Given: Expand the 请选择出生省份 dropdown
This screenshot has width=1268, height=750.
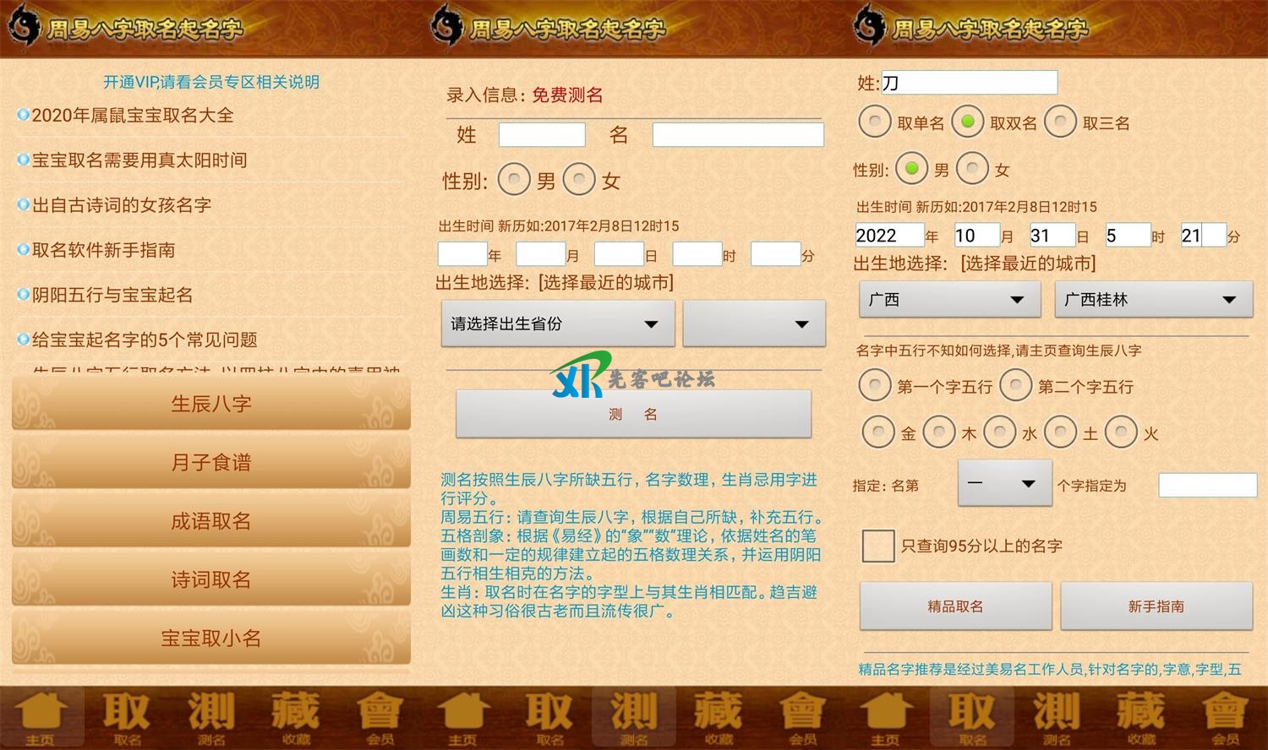Looking at the screenshot, I should [x=557, y=323].
